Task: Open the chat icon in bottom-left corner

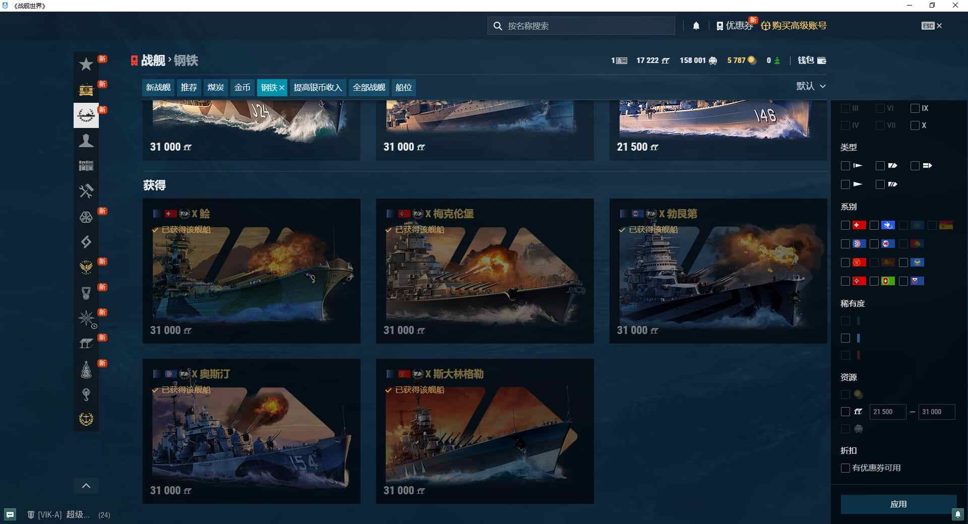Action: [x=10, y=514]
